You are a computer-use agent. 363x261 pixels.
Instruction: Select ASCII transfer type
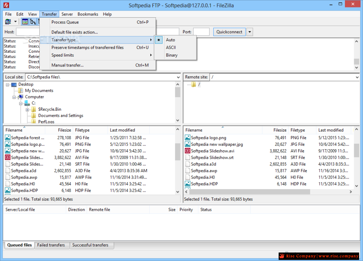point(175,47)
